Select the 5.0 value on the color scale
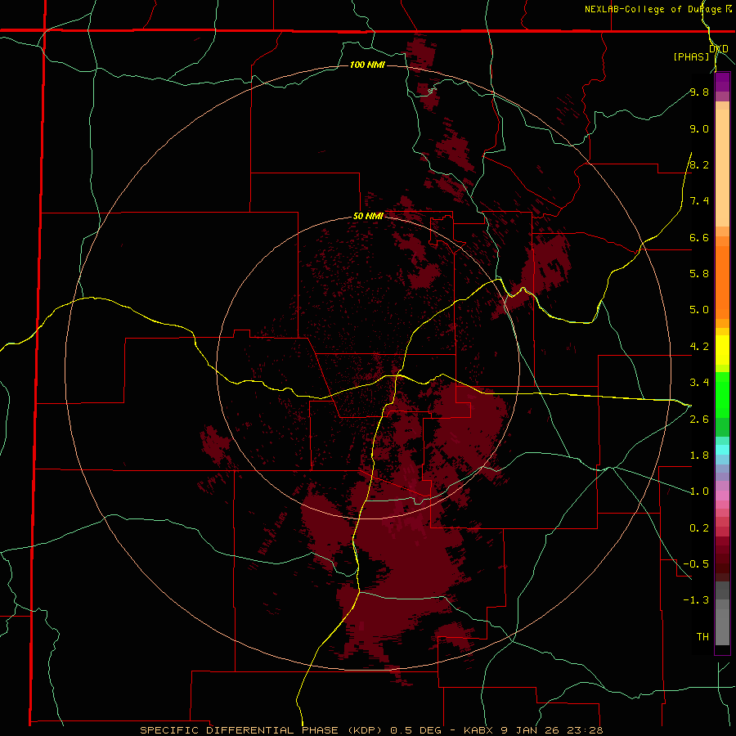736x736 pixels. click(699, 310)
